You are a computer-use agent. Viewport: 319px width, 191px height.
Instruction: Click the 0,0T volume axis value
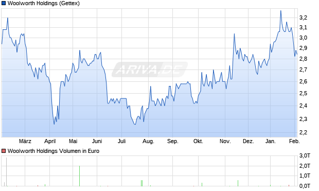click(x=305, y=185)
